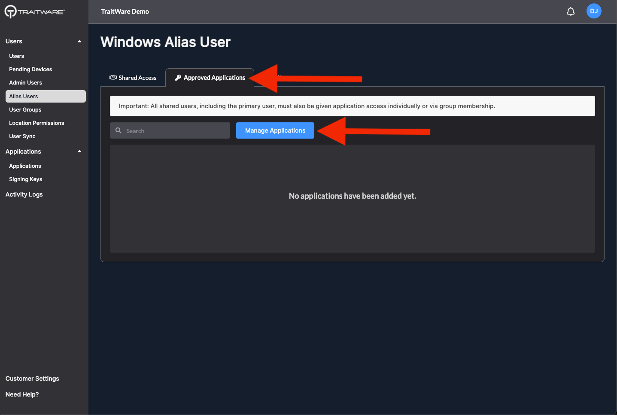Click the Need Help? link

(x=22, y=394)
